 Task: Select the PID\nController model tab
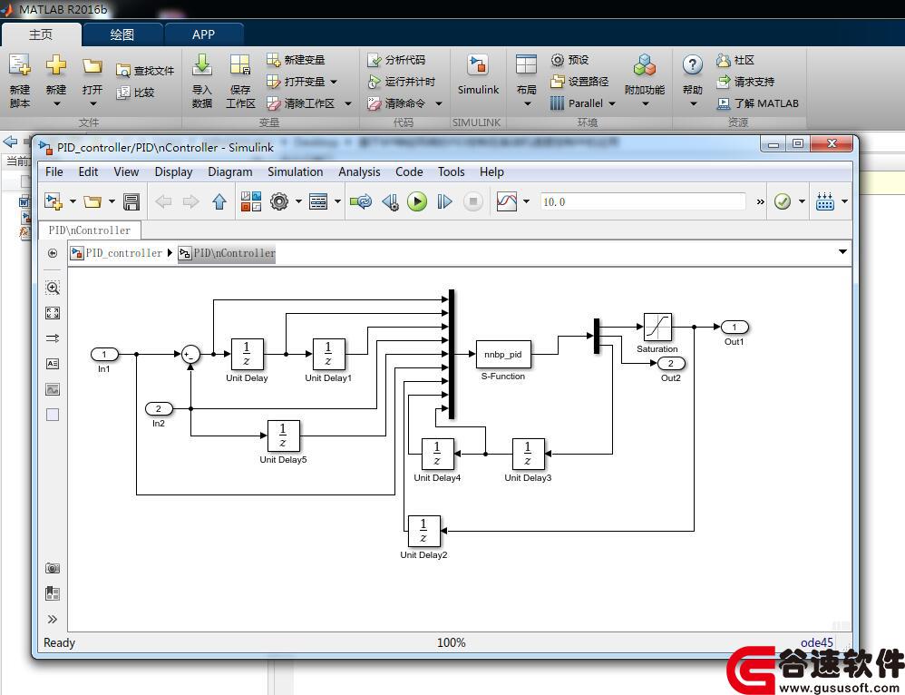[90, 230]
